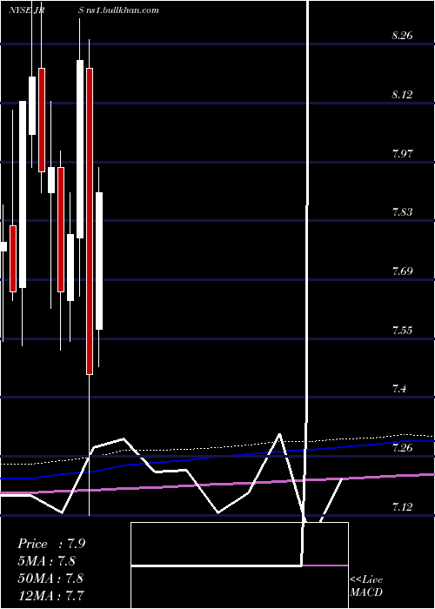Click the pink segment in the MACD box

(x=325, y=565)
